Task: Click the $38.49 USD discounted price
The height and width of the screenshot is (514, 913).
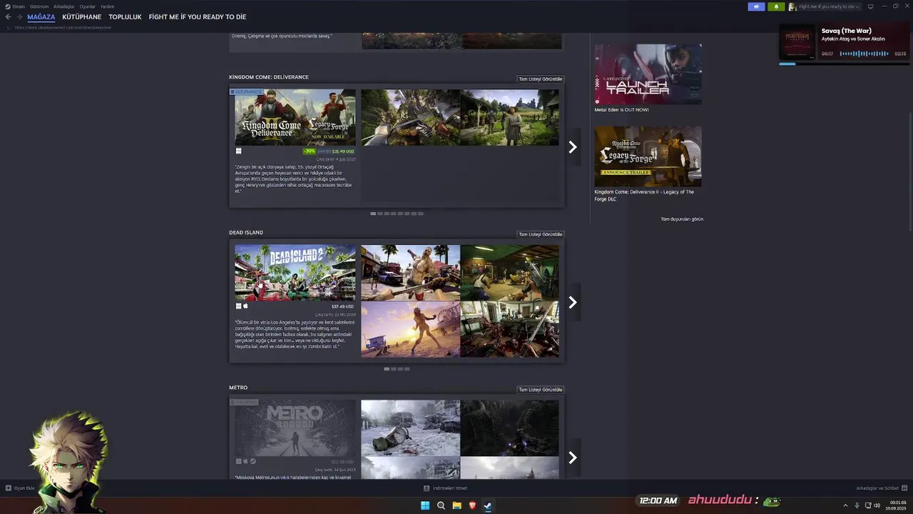Action: coord(342,151)
